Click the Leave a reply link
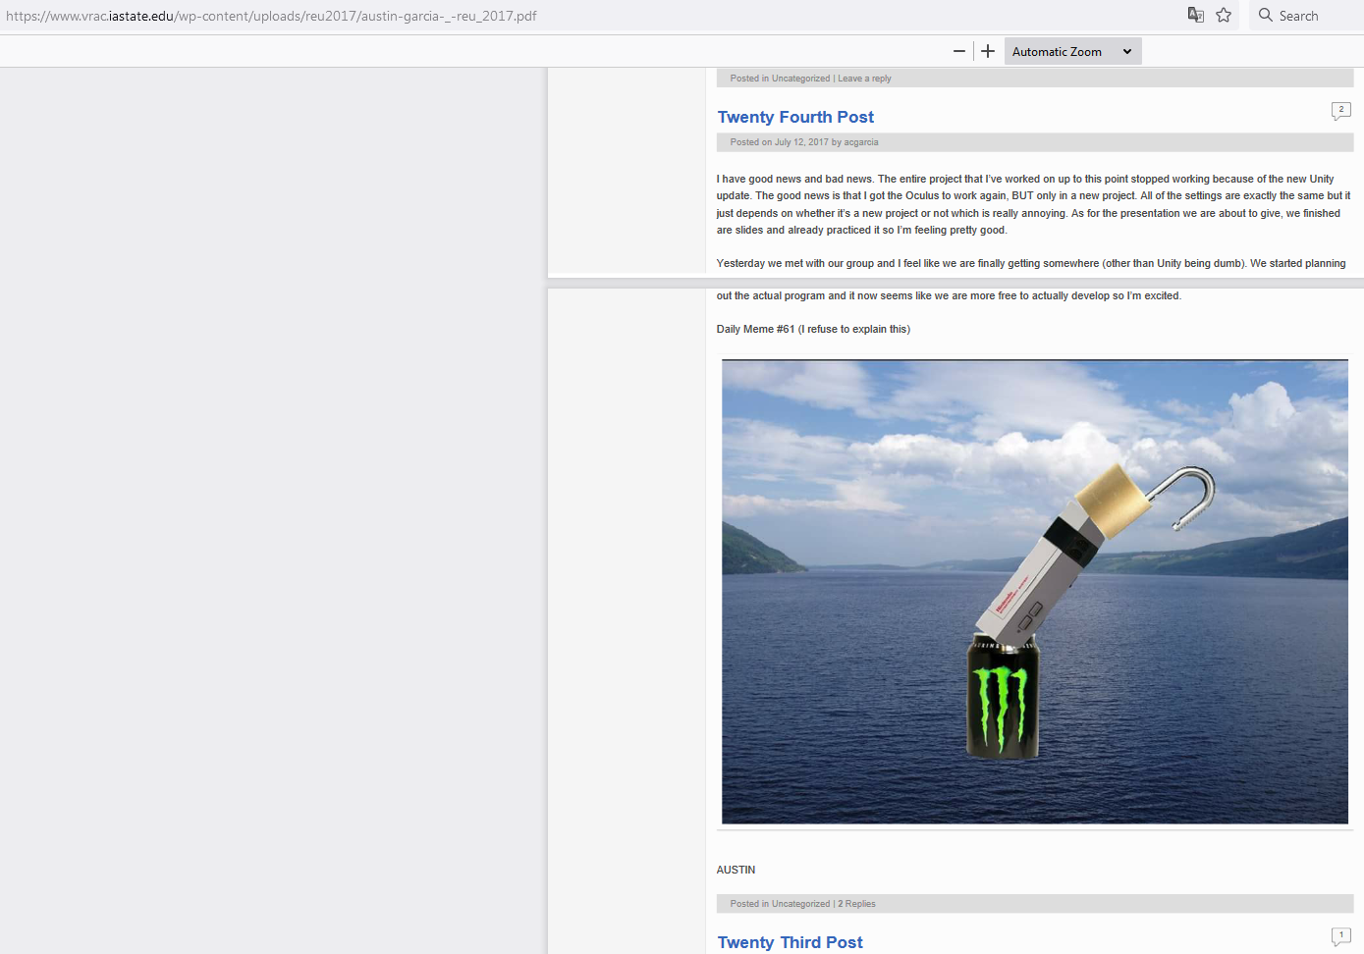1364x954 pixels. tap(864, 79)
